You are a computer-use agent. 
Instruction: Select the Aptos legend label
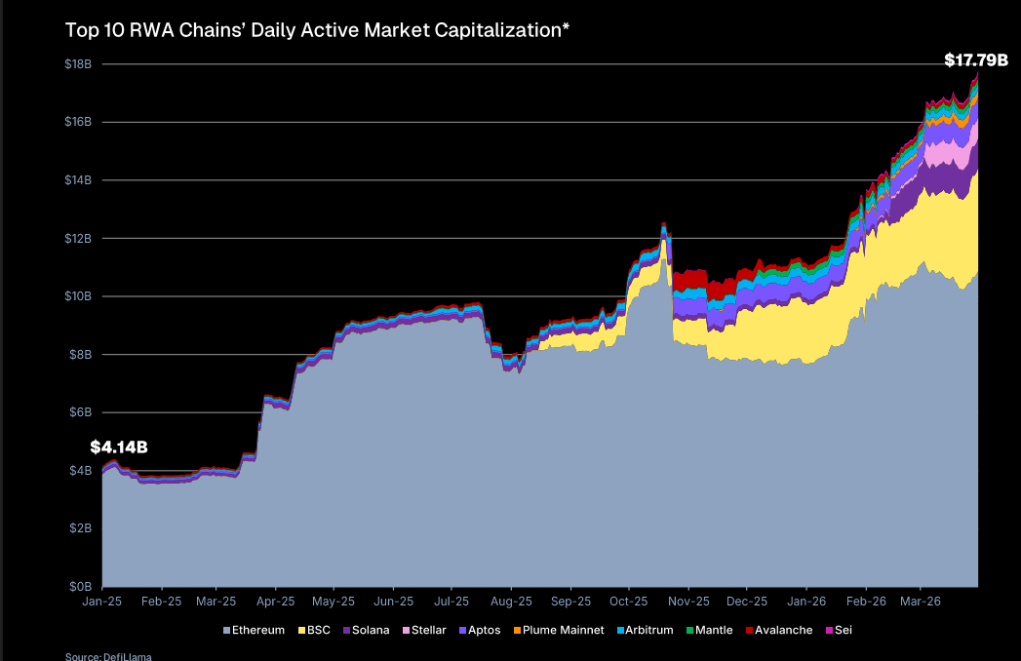485,631
